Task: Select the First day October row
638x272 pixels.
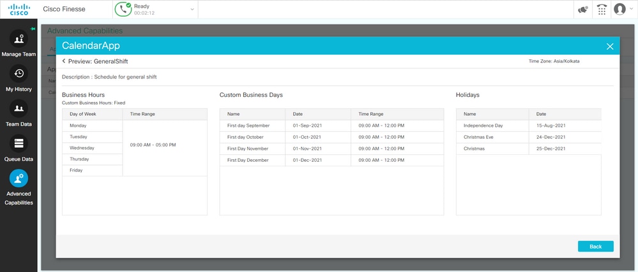Action: coord(331,137)
